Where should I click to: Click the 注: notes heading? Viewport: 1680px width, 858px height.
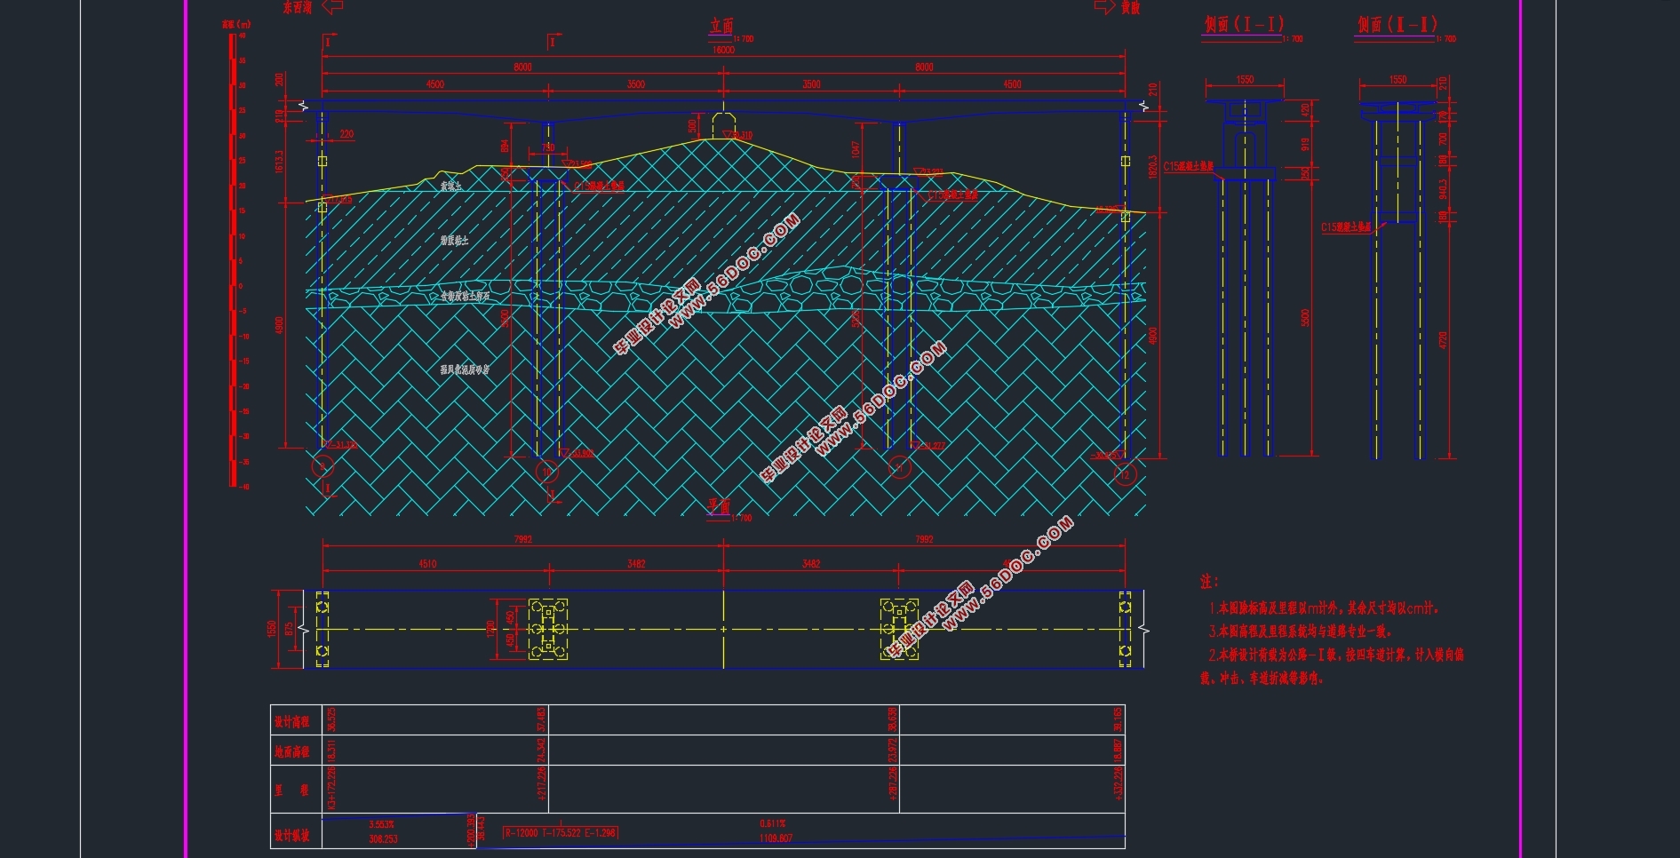[x=1209, y=582]
